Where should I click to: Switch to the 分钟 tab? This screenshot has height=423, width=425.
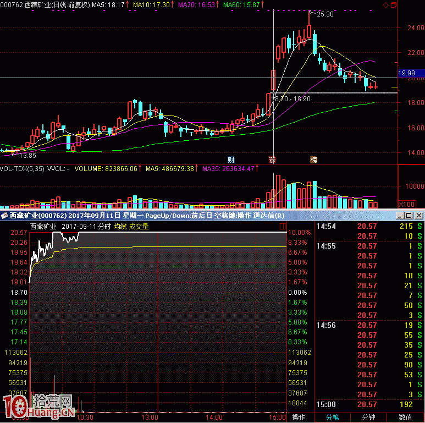[368, 417]
